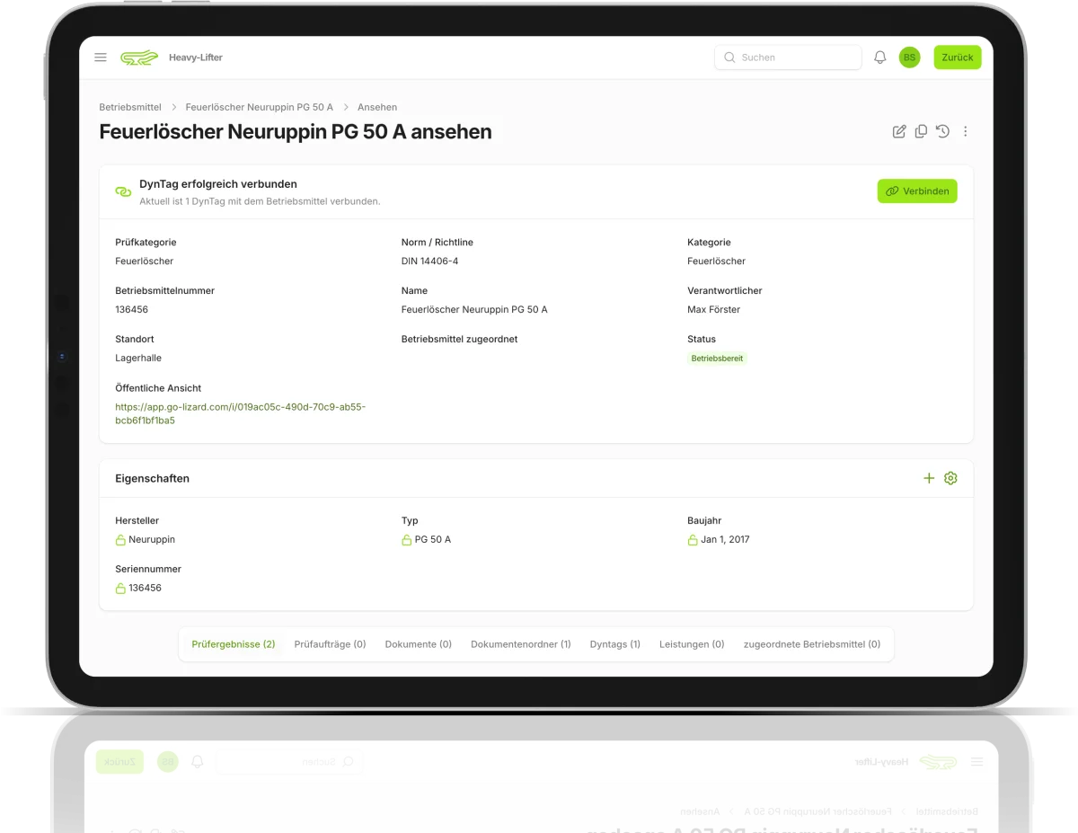Select the Dokumentenordner tab
This screenshot has height=833, width=1078.
[x=520, y=644]
